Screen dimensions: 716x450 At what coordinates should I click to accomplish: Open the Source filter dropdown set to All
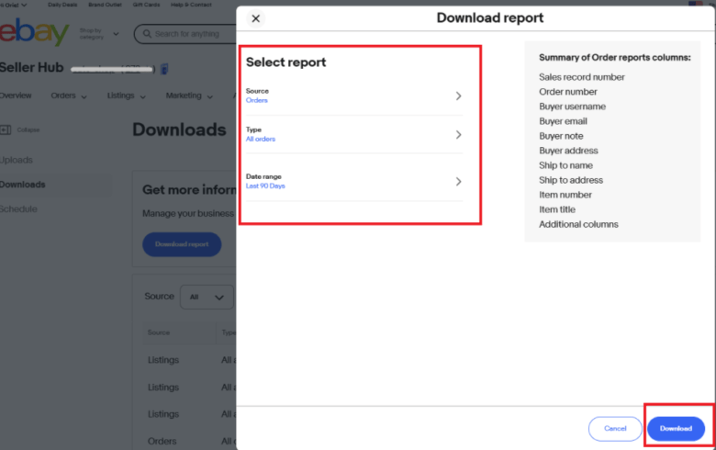207,297
